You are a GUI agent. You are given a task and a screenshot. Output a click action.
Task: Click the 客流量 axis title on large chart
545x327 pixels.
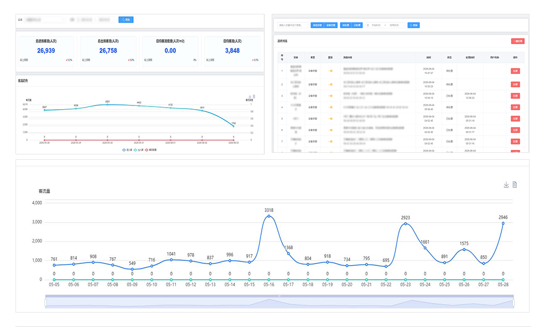point(44,191)
